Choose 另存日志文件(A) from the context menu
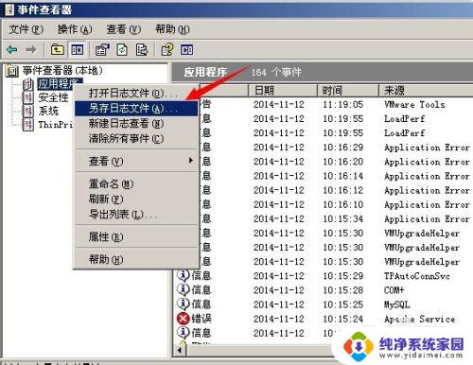 click(x=136, y=108)
